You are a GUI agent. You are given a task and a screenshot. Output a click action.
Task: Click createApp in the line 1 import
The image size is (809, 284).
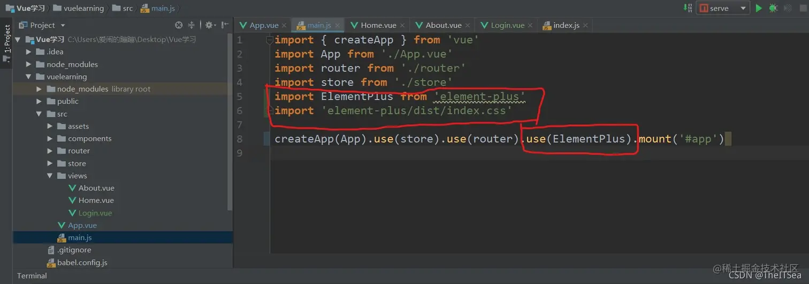[364, 40]
